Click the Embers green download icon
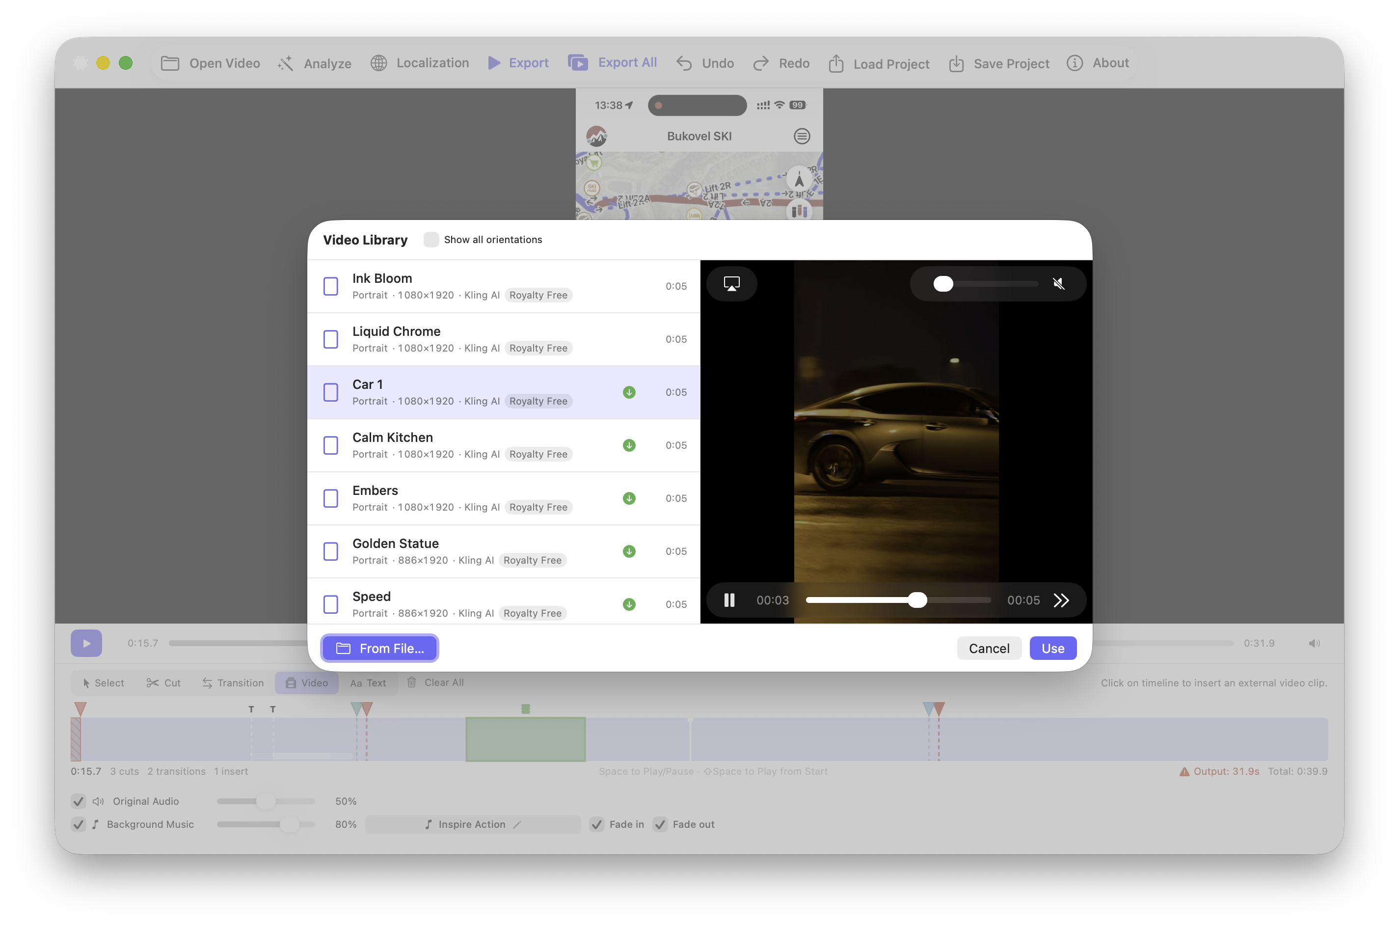 coord(629,498)
